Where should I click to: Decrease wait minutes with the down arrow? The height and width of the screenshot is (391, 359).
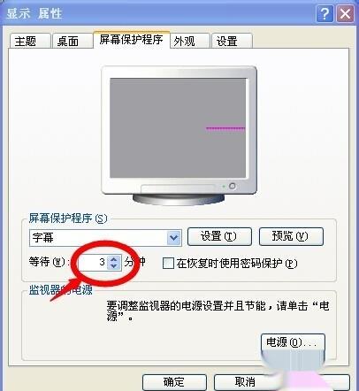tap(114, 265)
